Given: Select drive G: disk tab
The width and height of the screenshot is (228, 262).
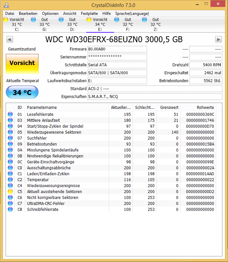Looking at the screenshot, I should 45,24.
